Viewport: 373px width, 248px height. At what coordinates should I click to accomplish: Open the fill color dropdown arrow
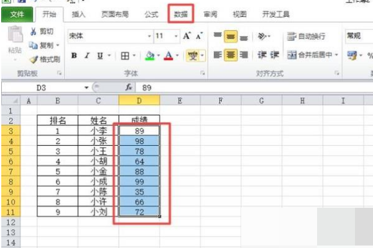click(x=159, y=56)
